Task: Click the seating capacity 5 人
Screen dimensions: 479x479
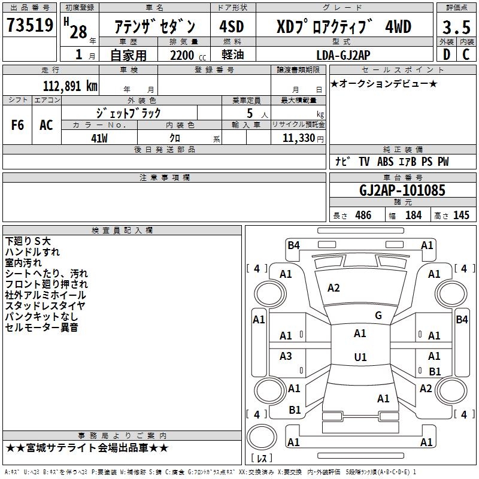Action: click(x=257, y=114)
